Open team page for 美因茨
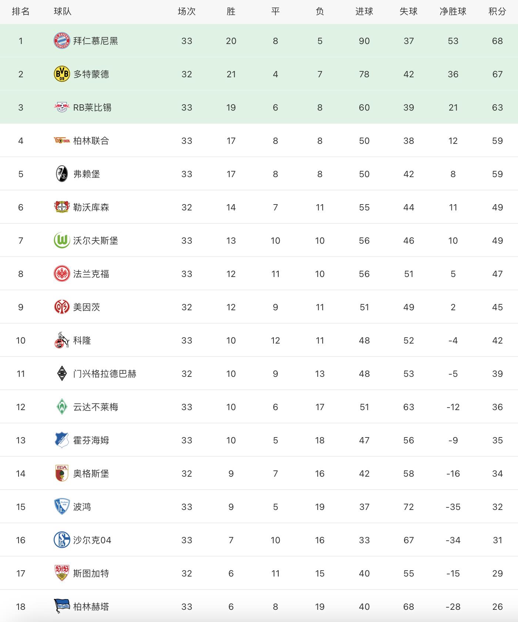Image resolution: width=518 pixels, height=622 pixels. 87,307
